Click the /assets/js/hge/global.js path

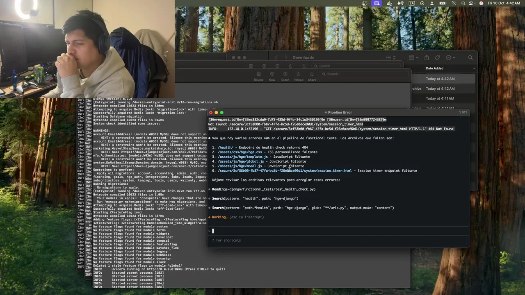pos(241,161)
